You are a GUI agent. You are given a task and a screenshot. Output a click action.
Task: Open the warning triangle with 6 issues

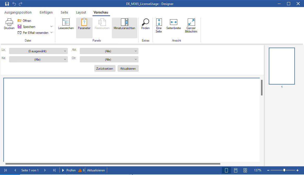pyautogui.click(x=81, y=170)
